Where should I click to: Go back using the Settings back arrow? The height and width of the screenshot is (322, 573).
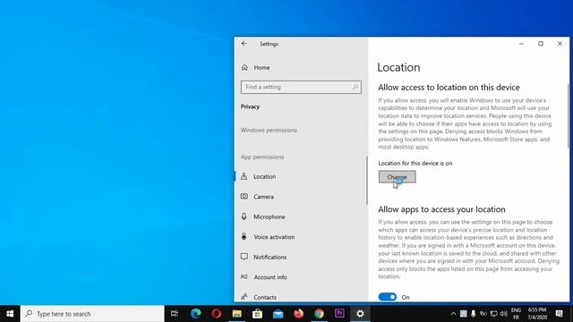coord(244,44)
